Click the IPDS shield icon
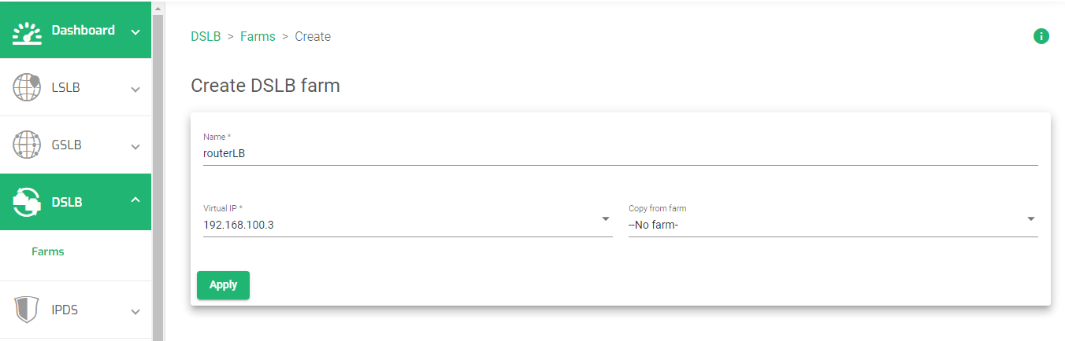 click(x=27, y=310)
